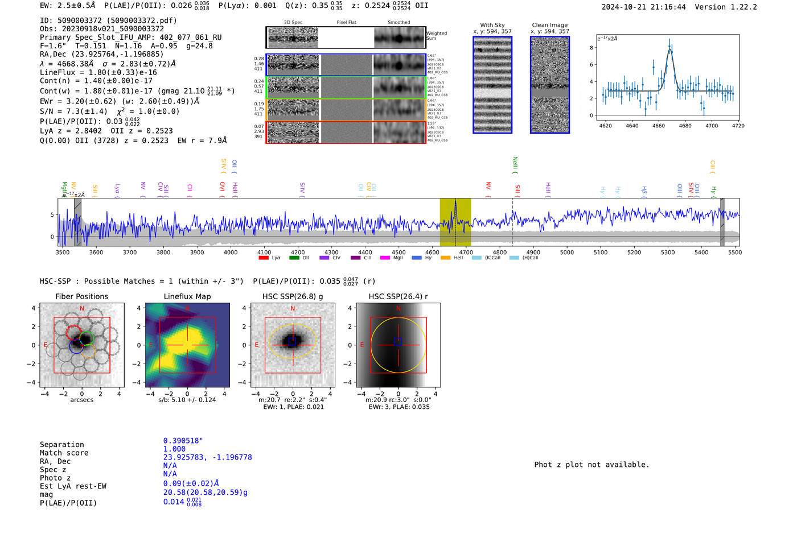Click the Gaussian fit peak in line plot
This screenshot has width=797, height=542.
pyautogui.click(x=669, y=49)
